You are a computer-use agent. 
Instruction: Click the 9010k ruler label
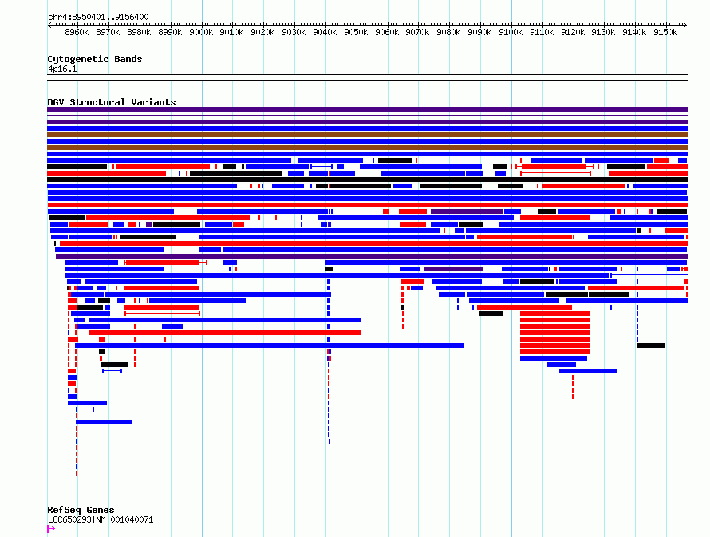pos(231,32)
